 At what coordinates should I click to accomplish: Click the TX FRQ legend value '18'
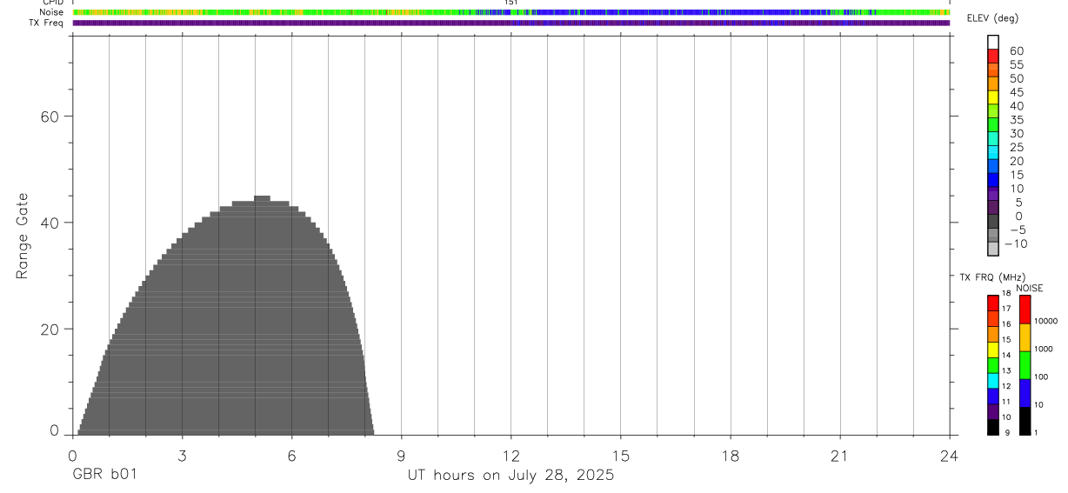(1006, 293)
